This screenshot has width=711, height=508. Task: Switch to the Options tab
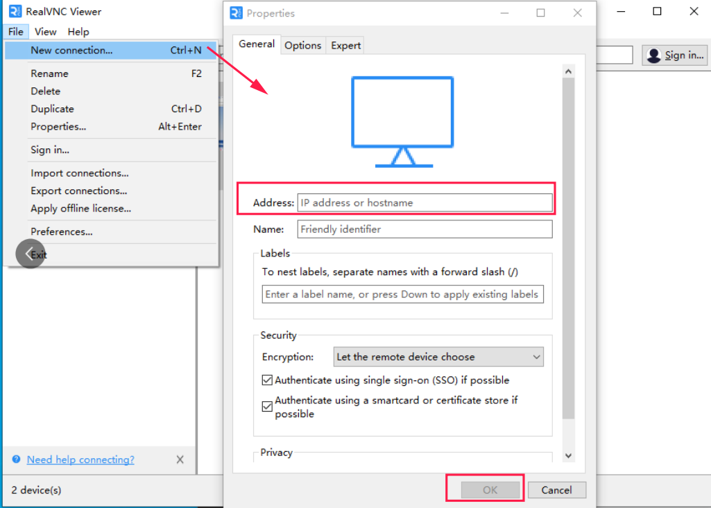click(303, 45)
